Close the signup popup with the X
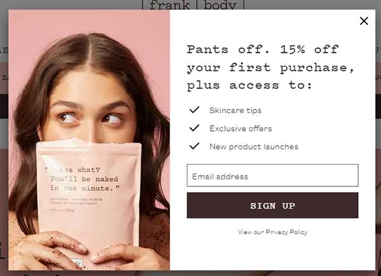Image resolution: width=381 pixels, height=276 pixels. [x=364, y=21]
